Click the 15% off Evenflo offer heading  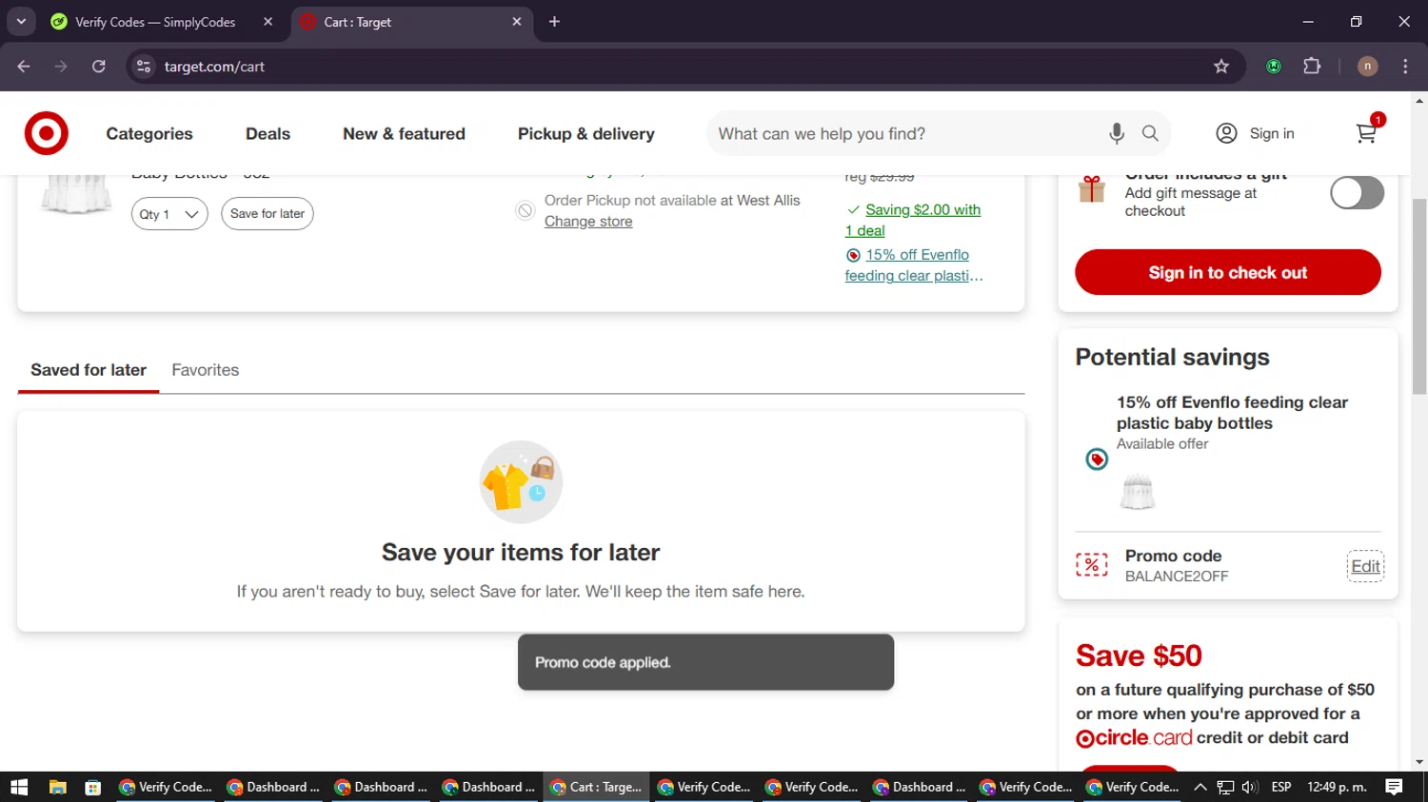click(1232, 413)
